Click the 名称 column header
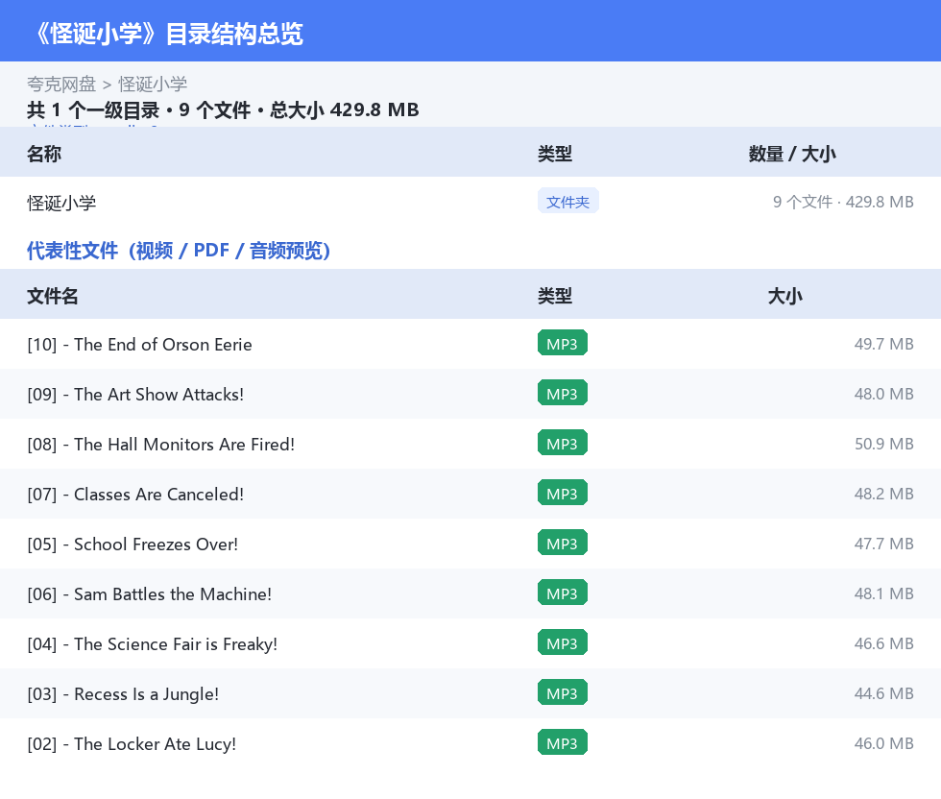This screenshot has height=799, width=941. pos(44,154)
